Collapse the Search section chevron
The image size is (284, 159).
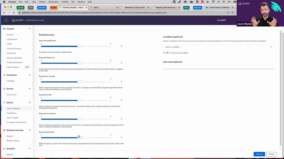tap(29, 102)
